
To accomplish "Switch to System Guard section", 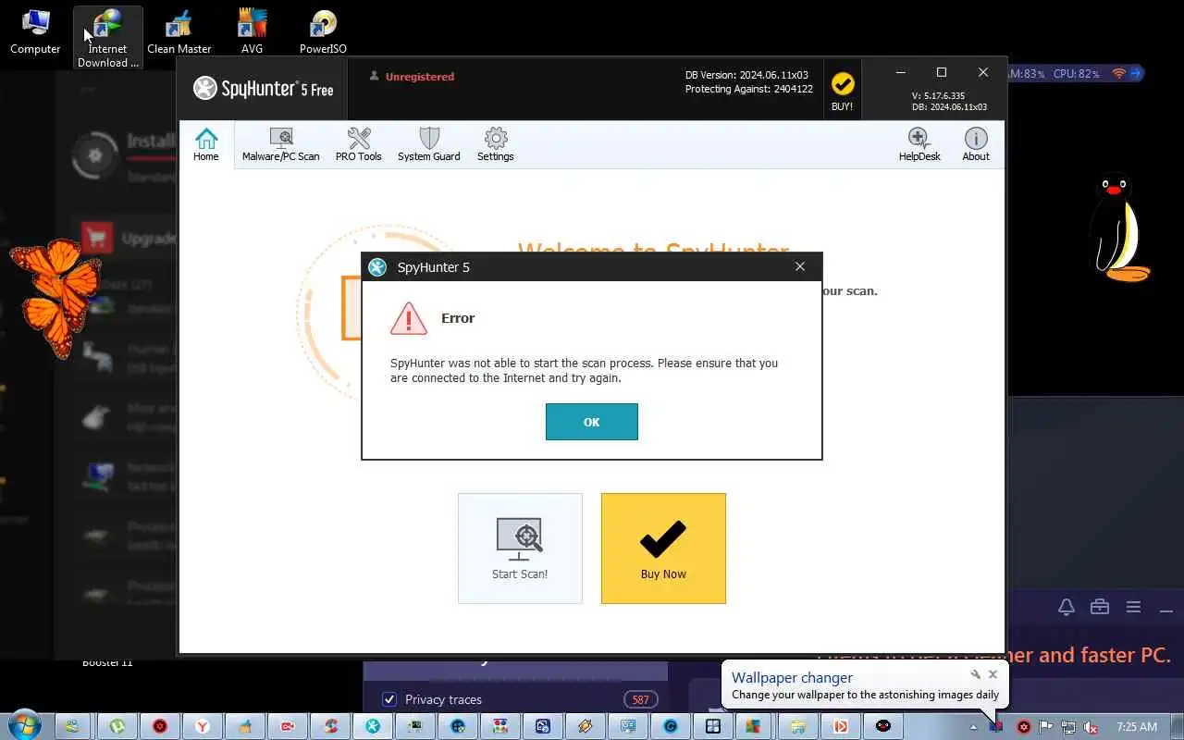I will (428, 144).
